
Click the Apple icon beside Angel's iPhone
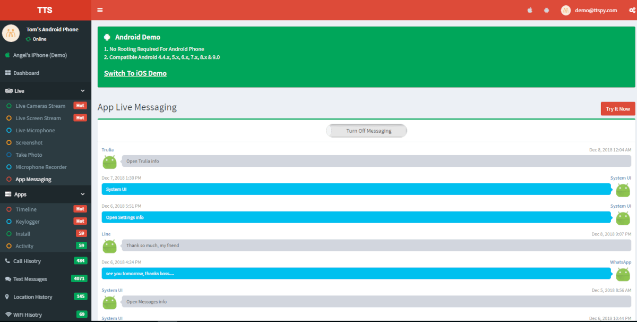click(x=7, y=55)
